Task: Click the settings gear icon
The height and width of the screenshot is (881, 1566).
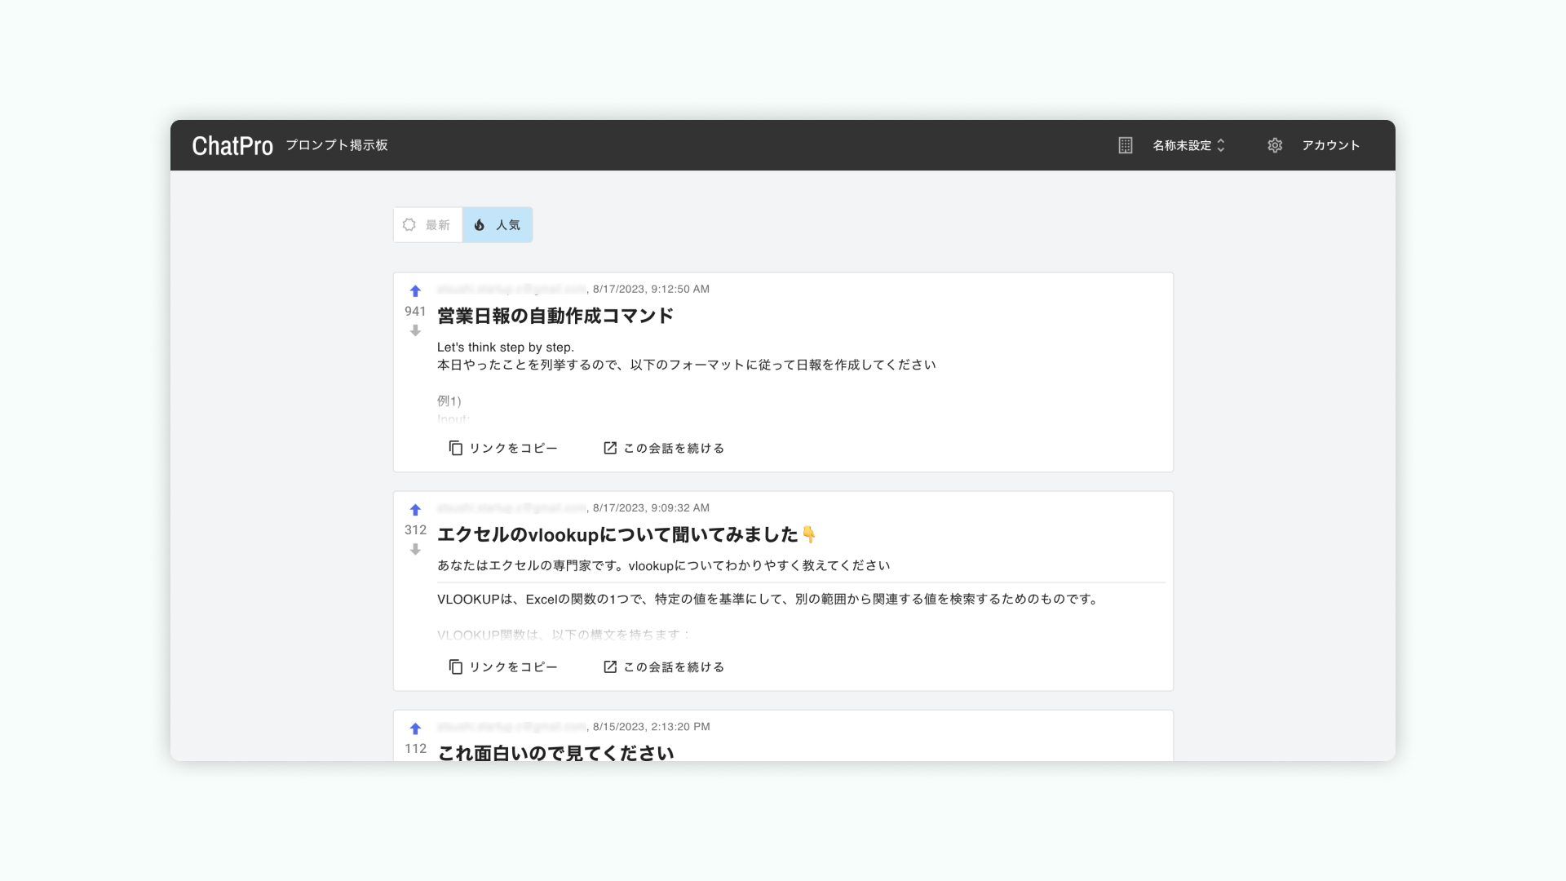Action: [1275, 145]
